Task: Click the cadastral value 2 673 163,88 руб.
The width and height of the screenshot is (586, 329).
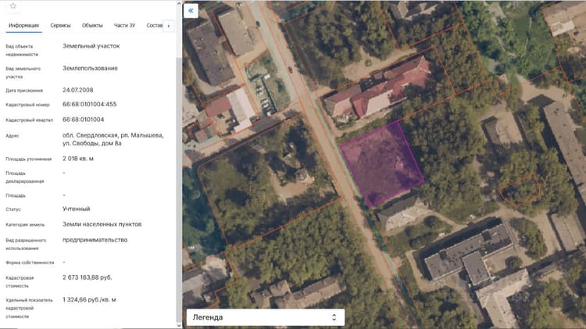Action: [x=87, y=277]
